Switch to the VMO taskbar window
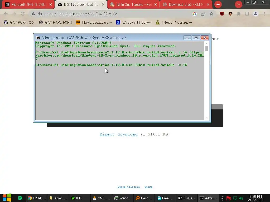The width and height of the screenshot is (270, 202). point(101,198)
